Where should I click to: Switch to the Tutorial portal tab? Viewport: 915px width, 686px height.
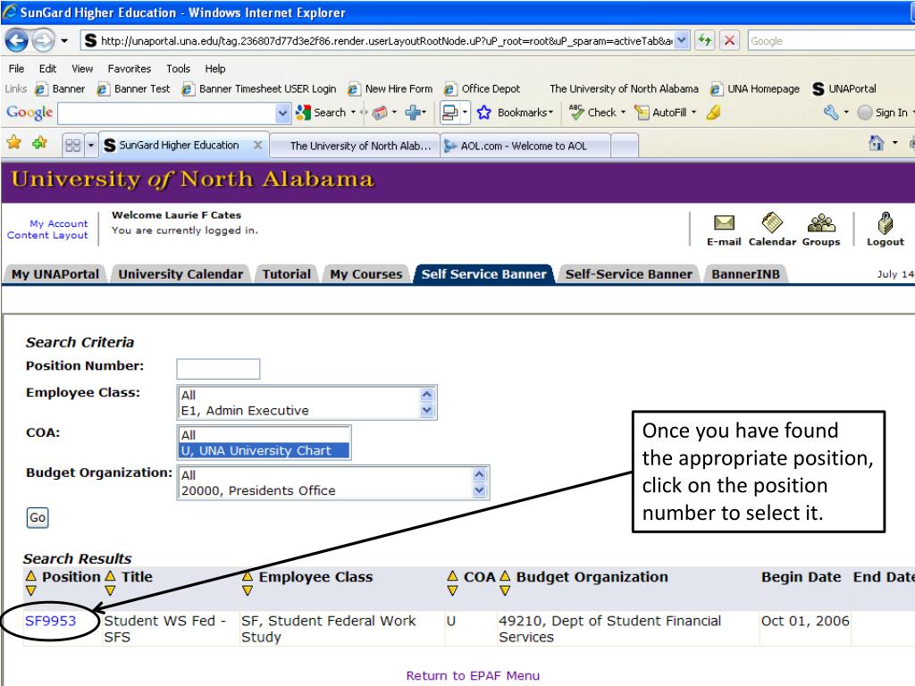click(x=286, y=274)
